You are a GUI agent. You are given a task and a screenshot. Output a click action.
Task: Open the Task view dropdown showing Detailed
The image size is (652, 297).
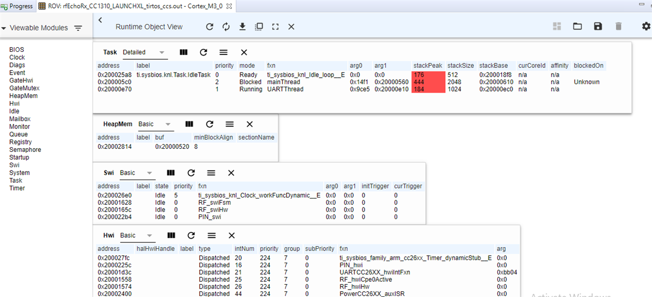click(x=144, y=52)
